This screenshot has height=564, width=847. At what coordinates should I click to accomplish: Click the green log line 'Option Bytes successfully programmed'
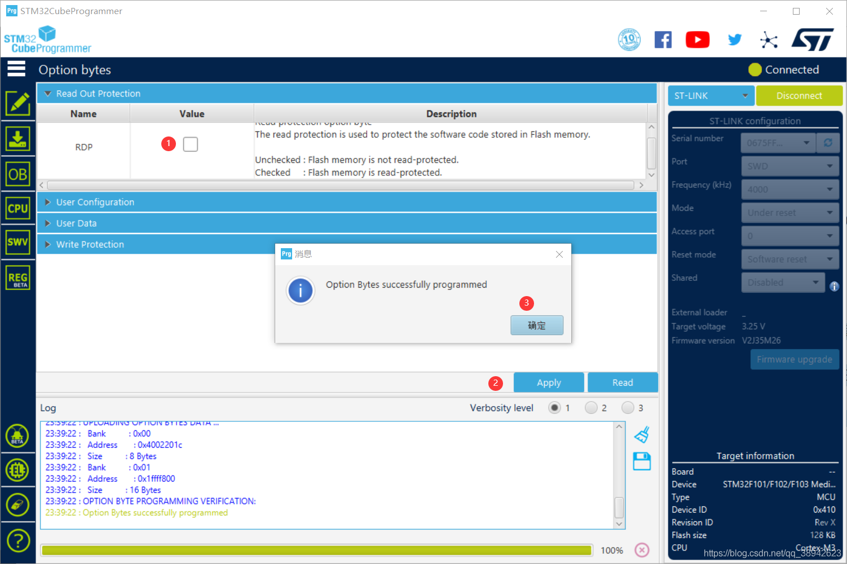[136, 513]
